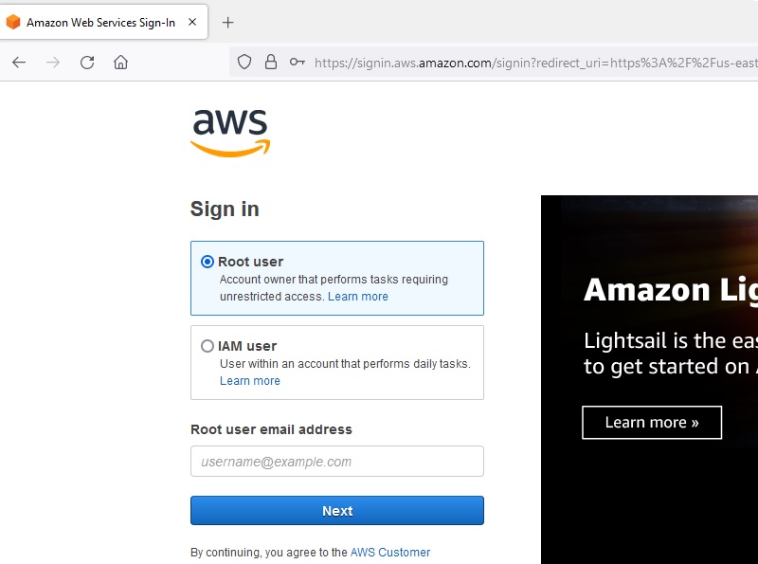
Task: Select the IAM user radio option
Action: pos(208,346)
